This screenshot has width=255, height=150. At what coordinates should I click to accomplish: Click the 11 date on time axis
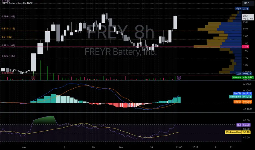(65, 147)
